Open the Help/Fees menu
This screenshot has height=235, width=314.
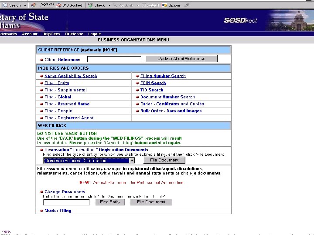click(51, 34)
